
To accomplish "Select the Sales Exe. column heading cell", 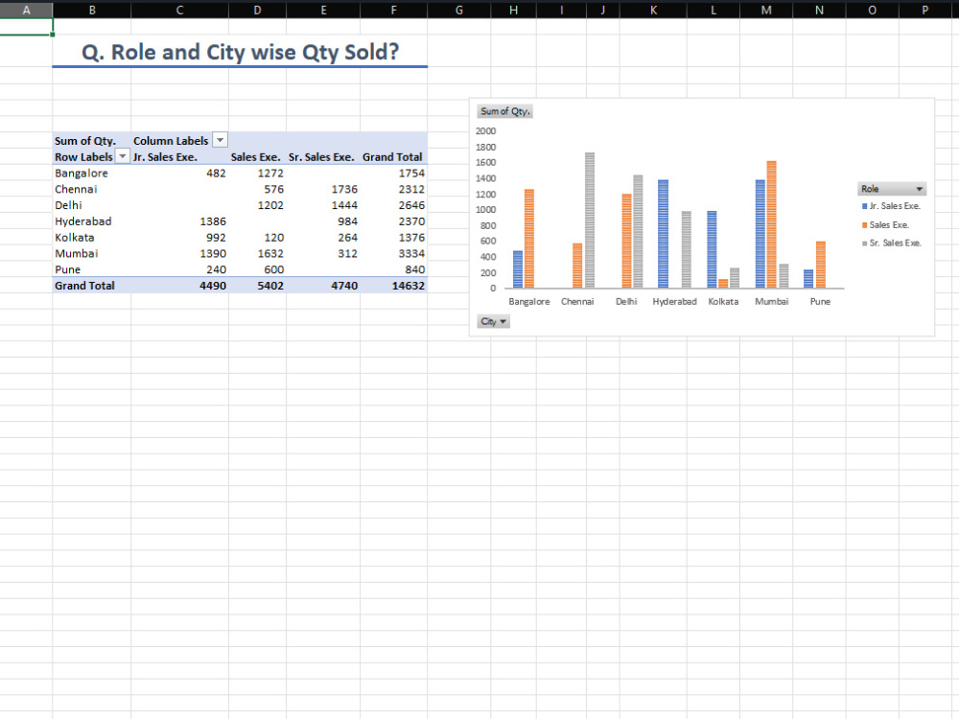I will click(x=257, y=157).
